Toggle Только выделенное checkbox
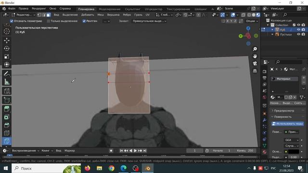This screenshot has width=308, height=173. 49,21
